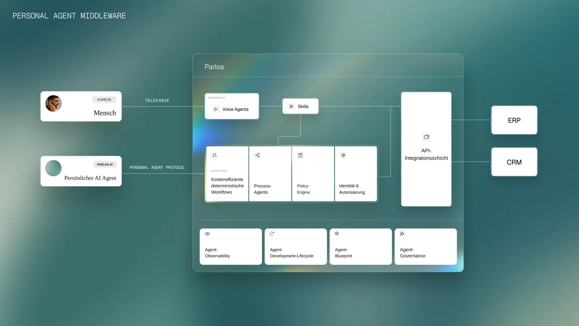Click the share icon above Process-Agents

coord(258,155)
